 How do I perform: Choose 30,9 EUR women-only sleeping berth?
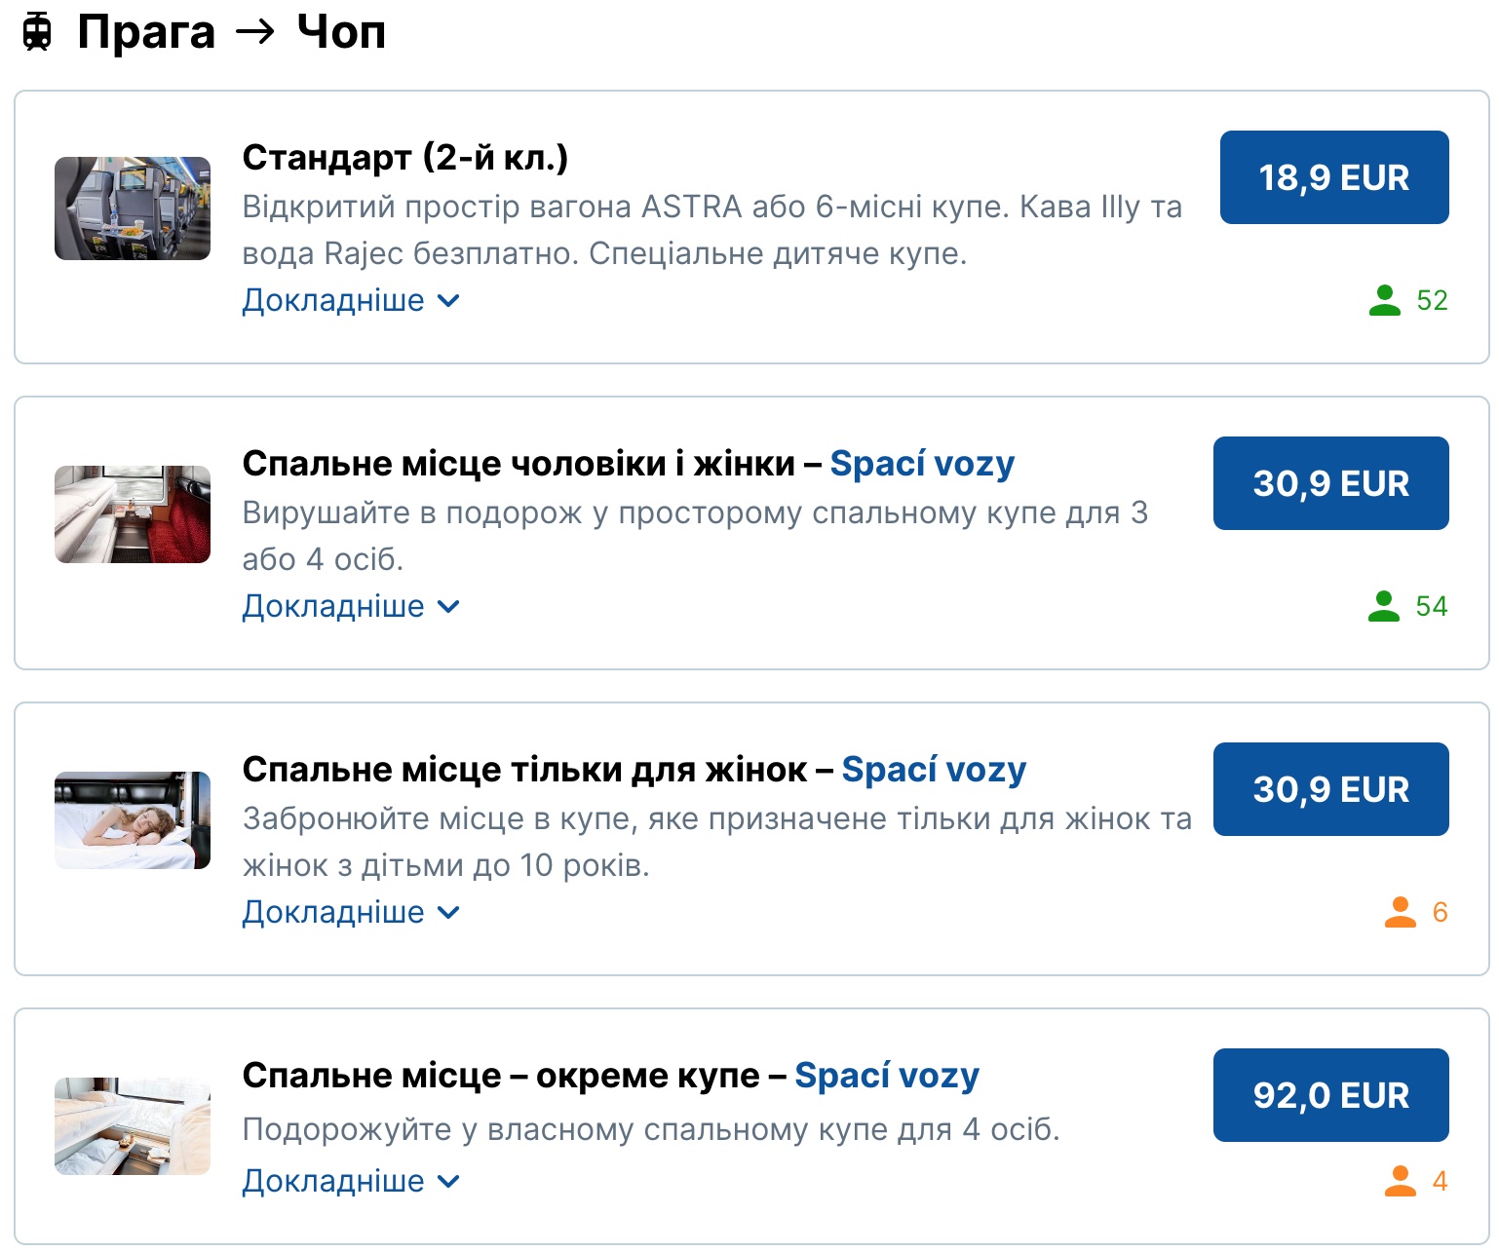[x=1330, y=789]
